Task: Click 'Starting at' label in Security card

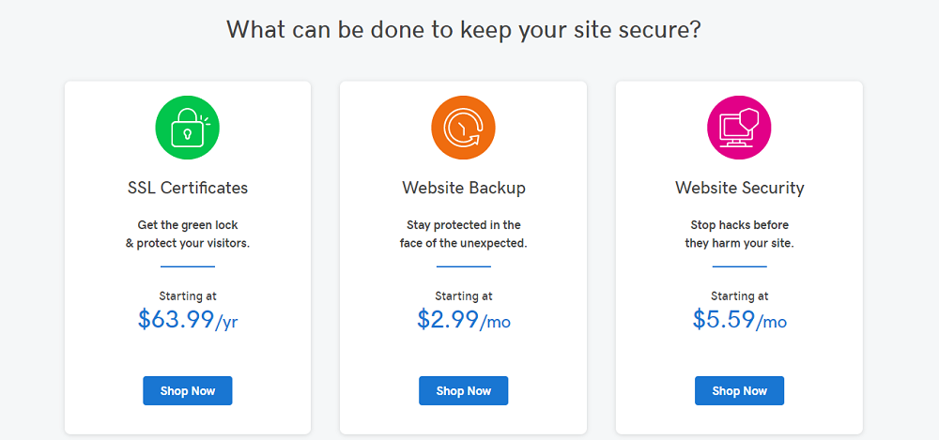Action: point(739,296)
